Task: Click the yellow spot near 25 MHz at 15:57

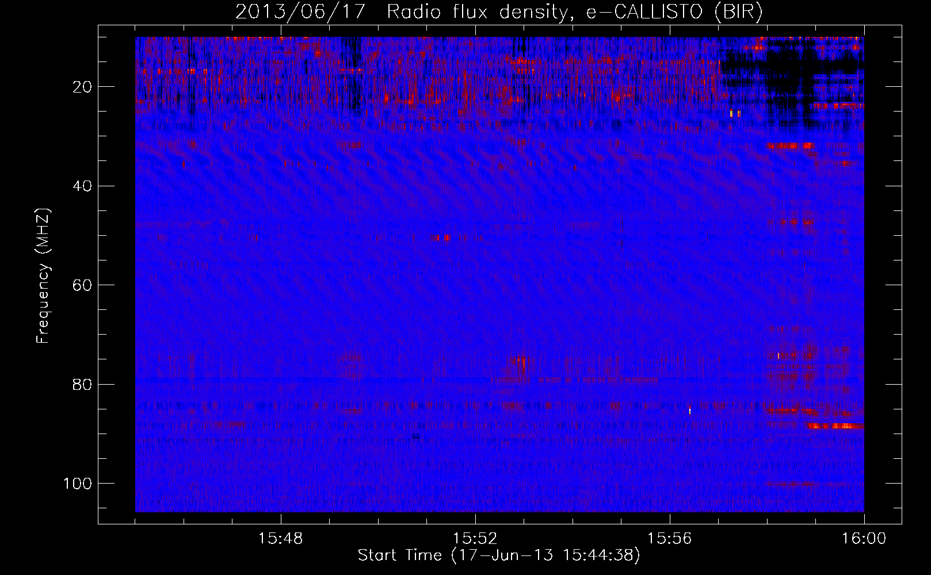Action: [x=735, y=114]
